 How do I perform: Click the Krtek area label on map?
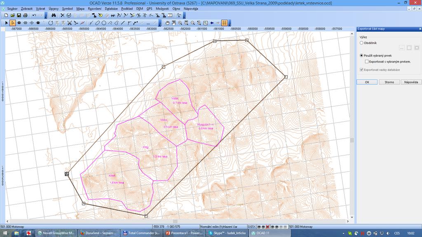point(112,175)
